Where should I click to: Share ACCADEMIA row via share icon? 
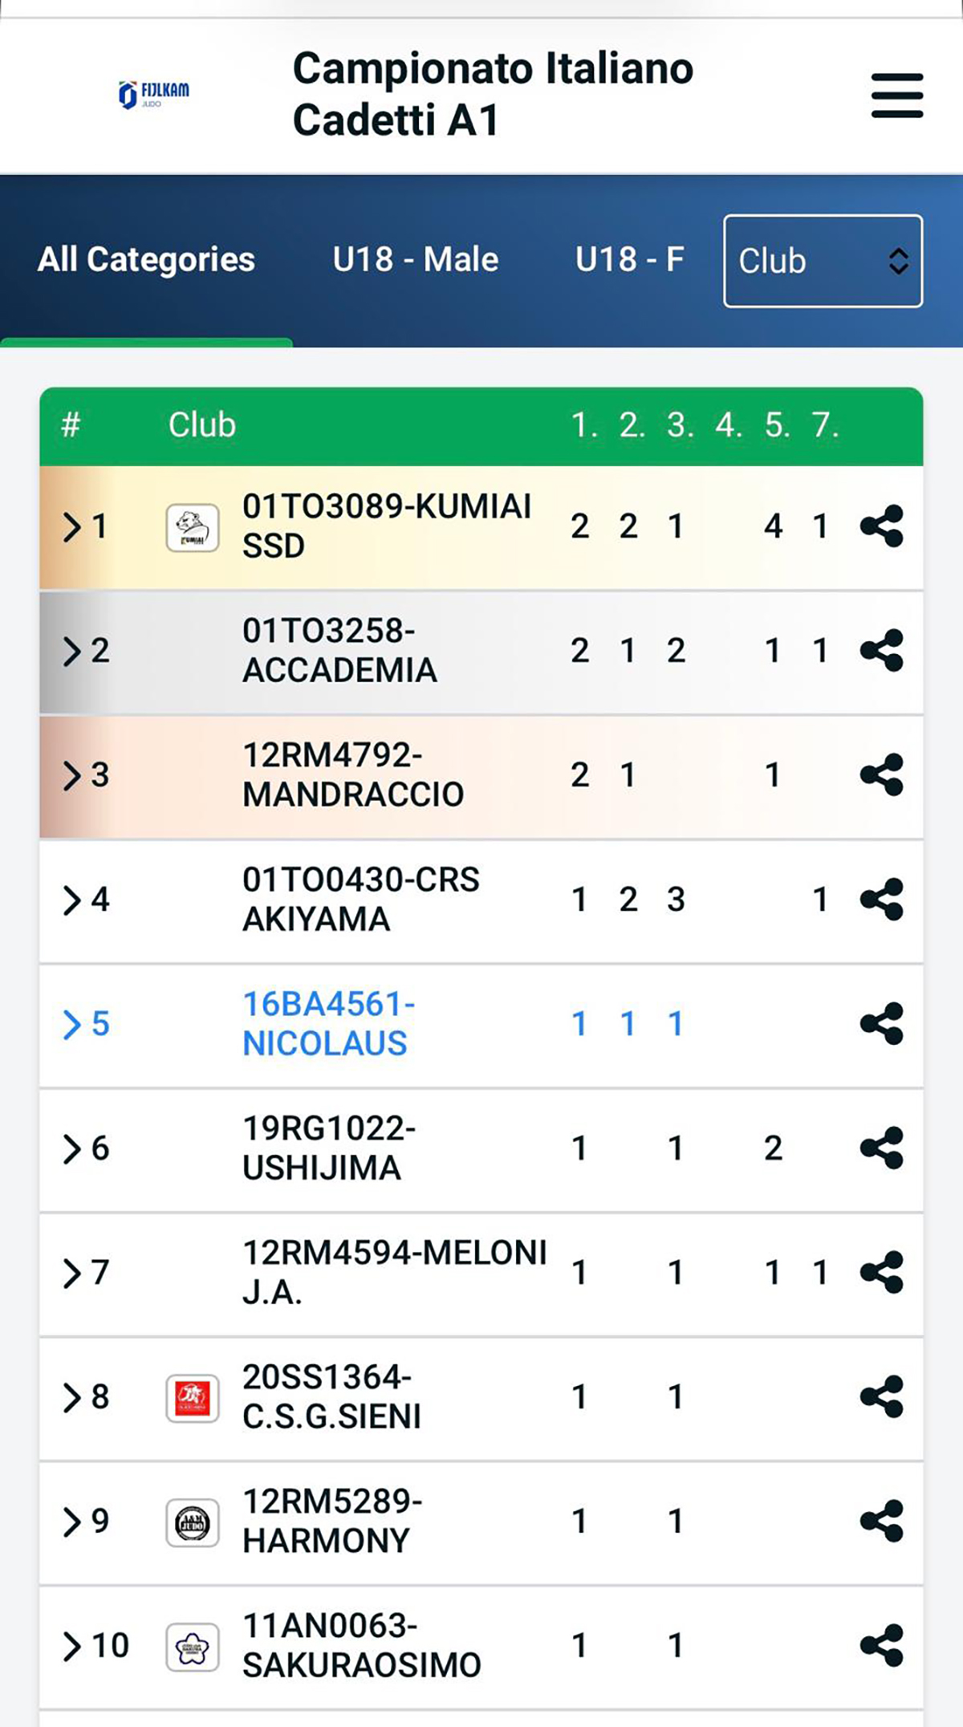tap(881, 650)
